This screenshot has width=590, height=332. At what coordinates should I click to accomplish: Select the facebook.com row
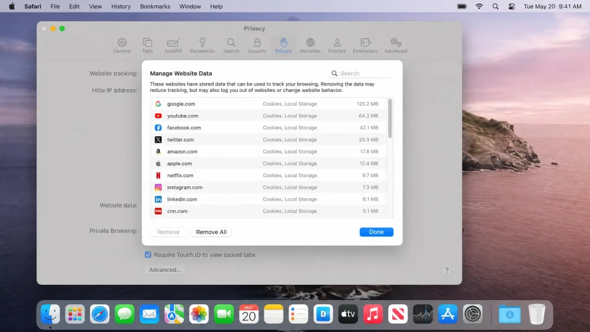point(268,128)
